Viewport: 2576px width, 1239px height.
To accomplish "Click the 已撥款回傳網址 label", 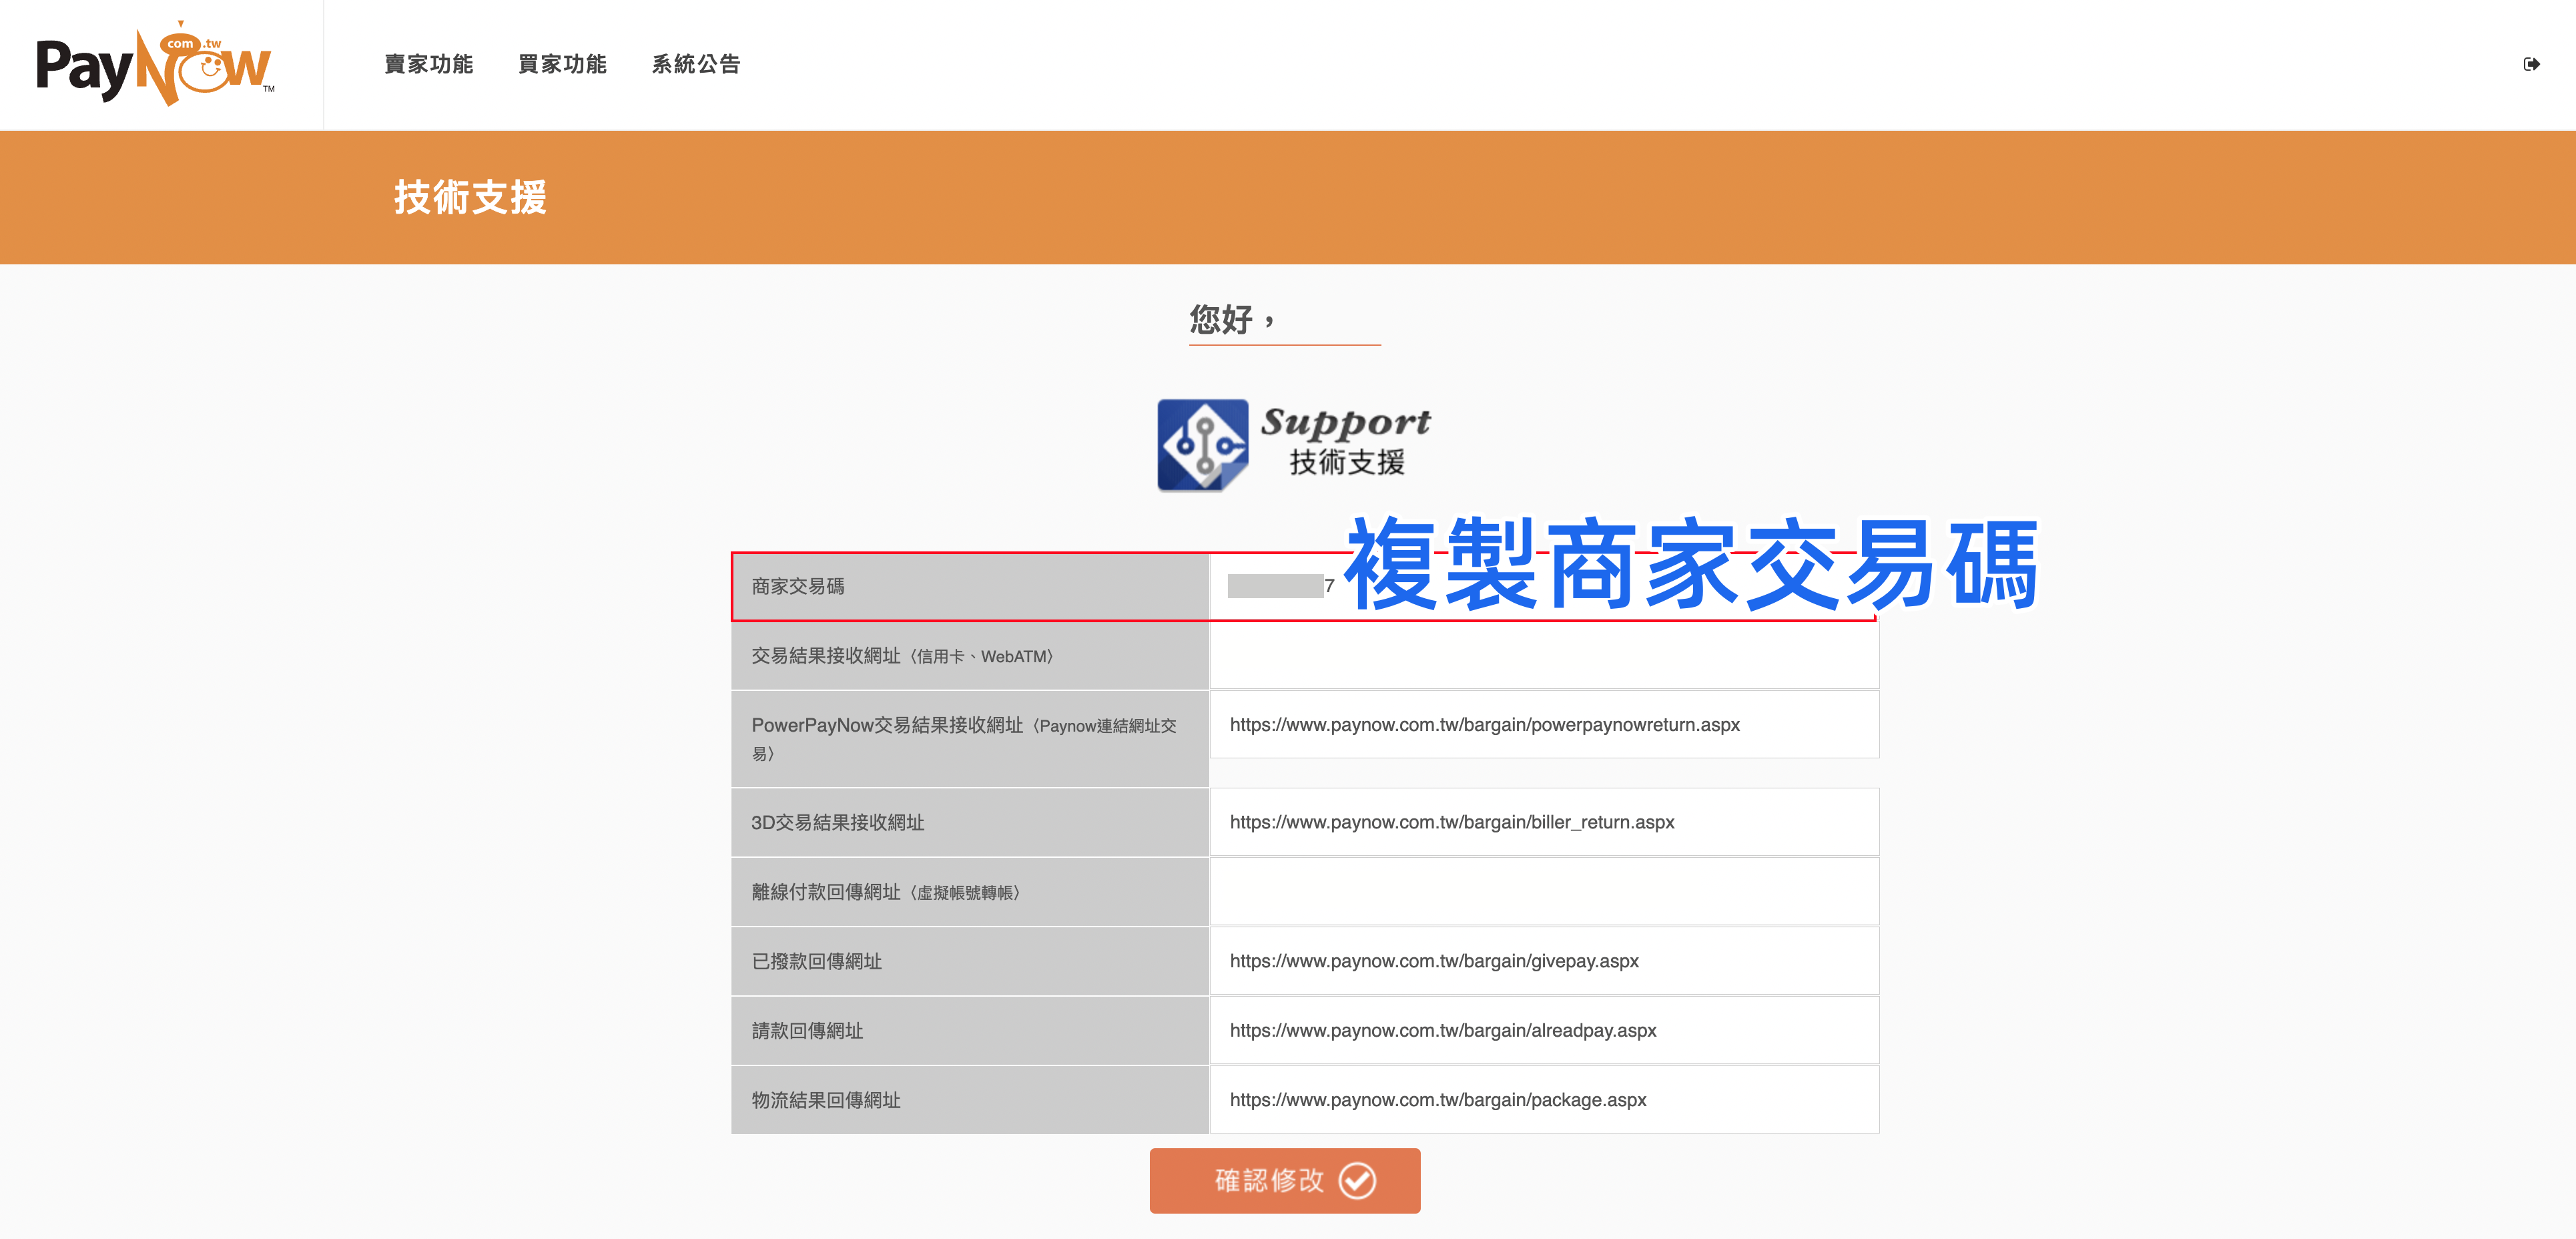I will pyautogui.click(x=817, y=962).
